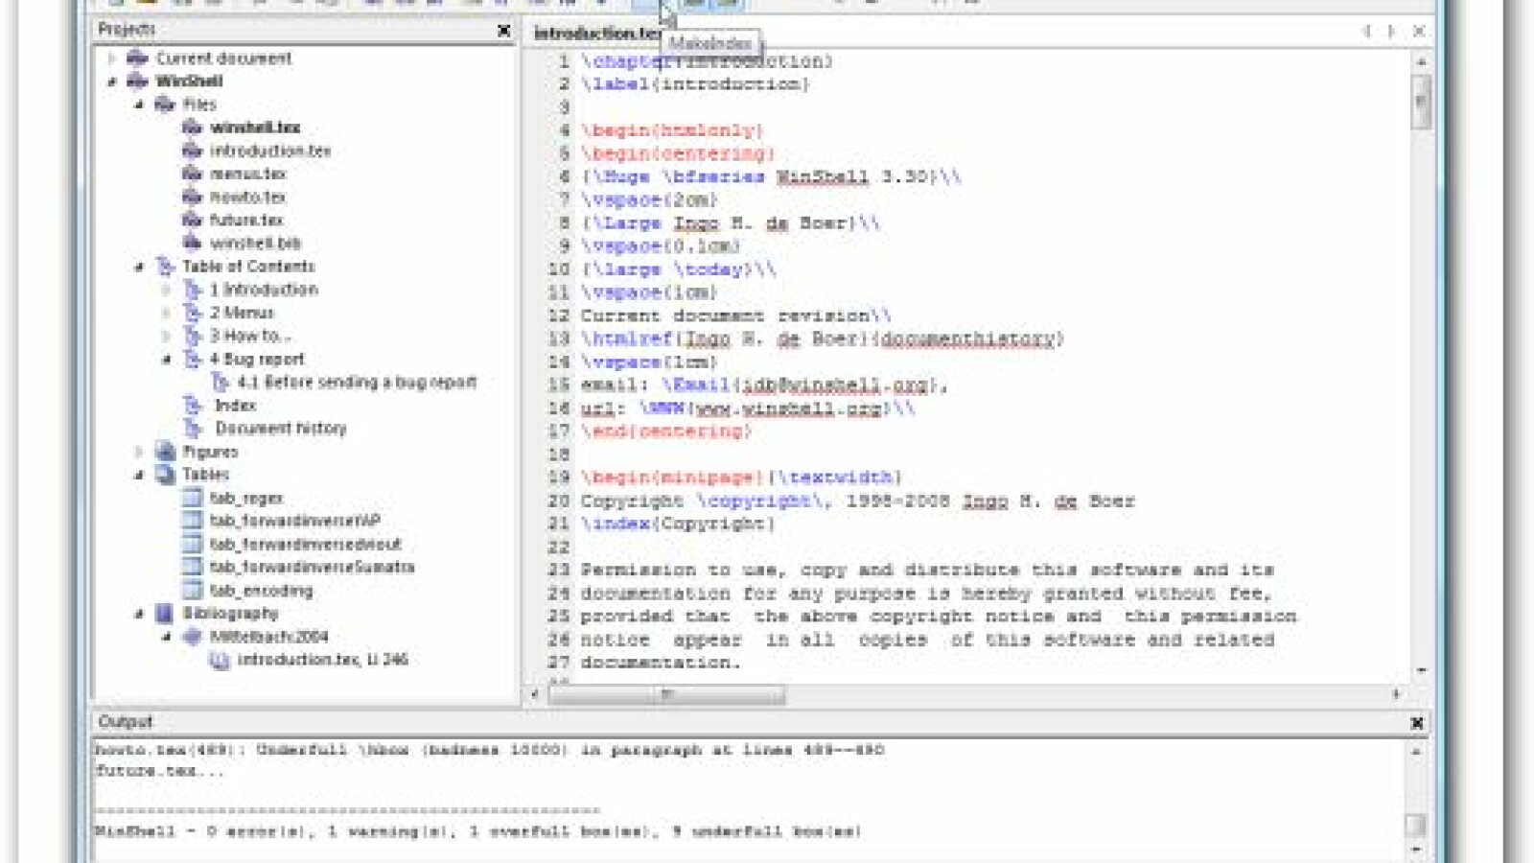This screenshot has height=863, width=1534.
Task: Click the menus.tex file icon
Action: click(x=192, y=174)
